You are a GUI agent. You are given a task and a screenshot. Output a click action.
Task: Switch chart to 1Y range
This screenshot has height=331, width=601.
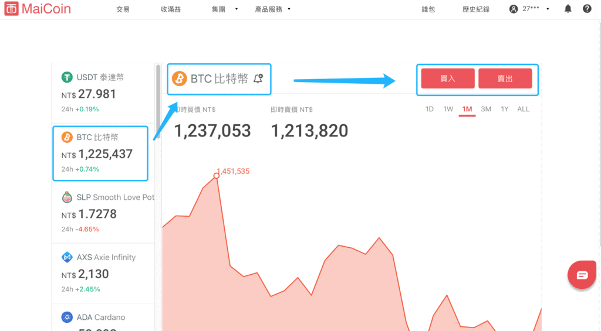point(504,109)
